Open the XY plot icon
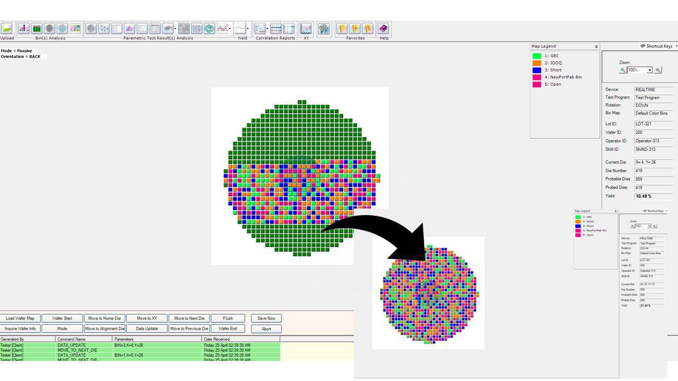The width and height of the screenshot is (678, 381). pos(306,29)
